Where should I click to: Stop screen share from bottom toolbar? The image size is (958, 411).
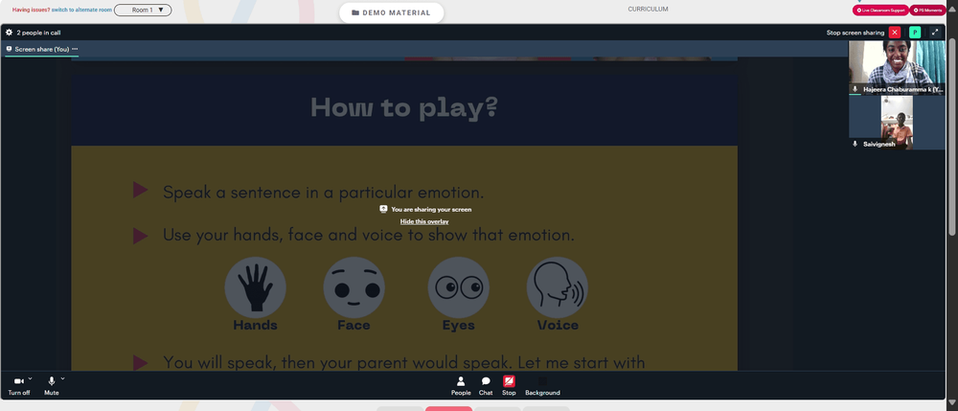[x=509, y=386]
